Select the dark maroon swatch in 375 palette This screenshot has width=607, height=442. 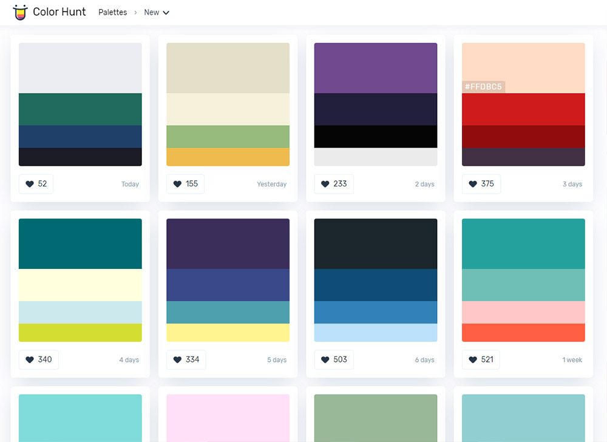tap(523, 137)
